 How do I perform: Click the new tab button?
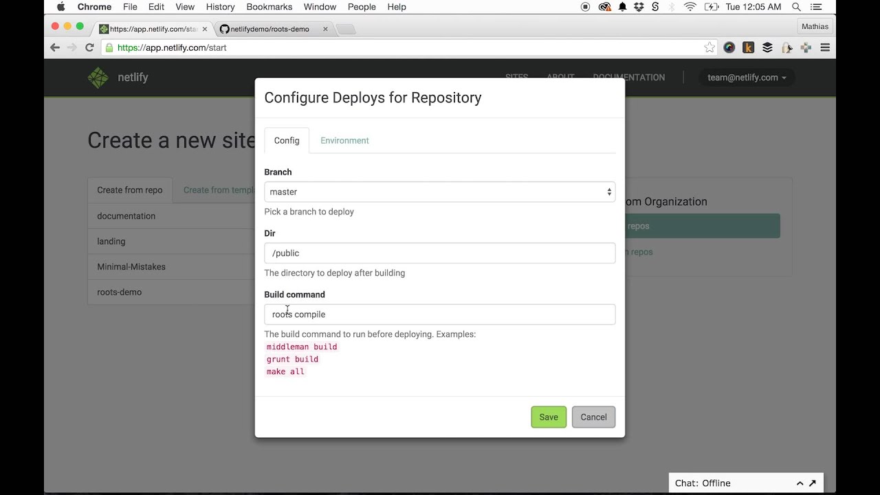click(346, 30)
